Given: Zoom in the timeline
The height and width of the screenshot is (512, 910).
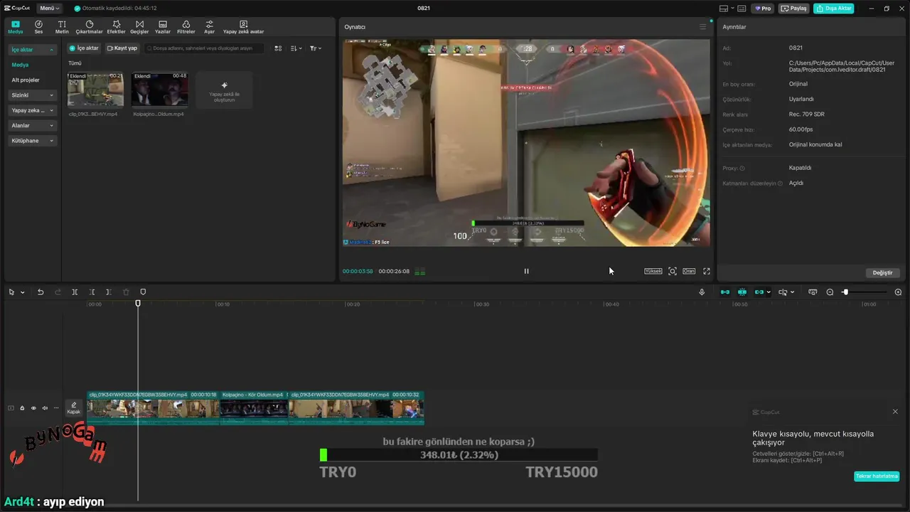Looking at the screenshot, I should coord(898,292).
